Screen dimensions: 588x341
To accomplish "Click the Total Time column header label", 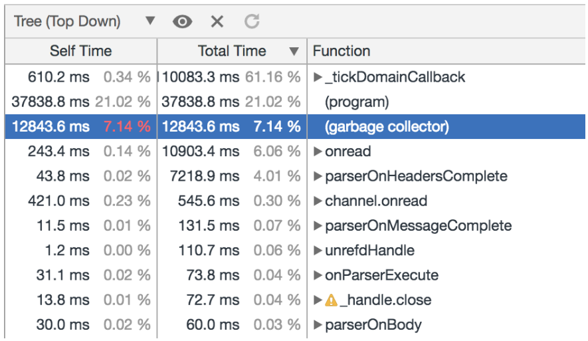I will (232, 51).
